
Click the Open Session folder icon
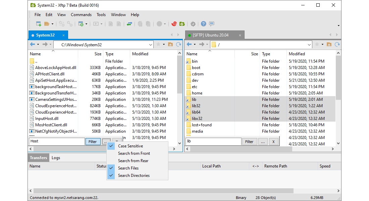[x=47, y=24]
